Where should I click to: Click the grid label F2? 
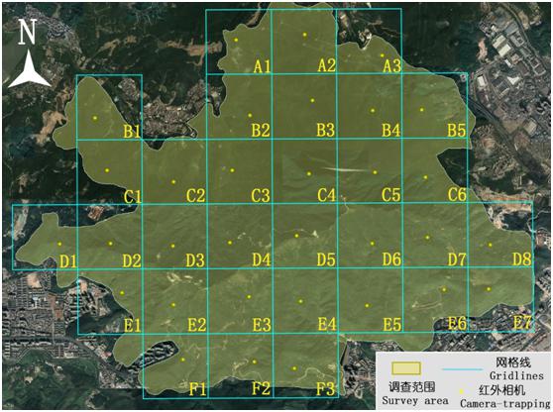click(x=262, y=389)
